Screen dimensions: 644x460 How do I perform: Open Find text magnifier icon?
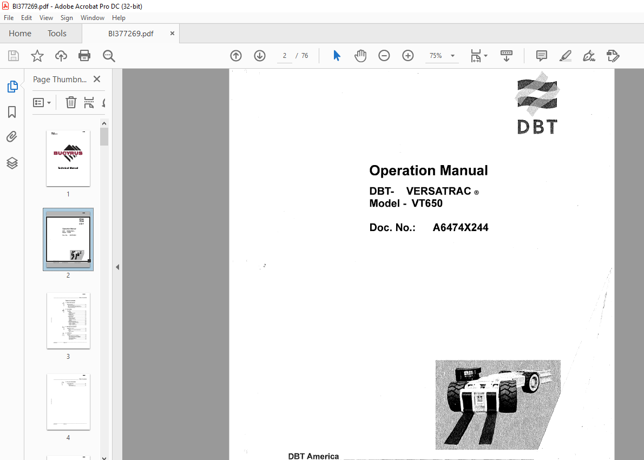109,56
